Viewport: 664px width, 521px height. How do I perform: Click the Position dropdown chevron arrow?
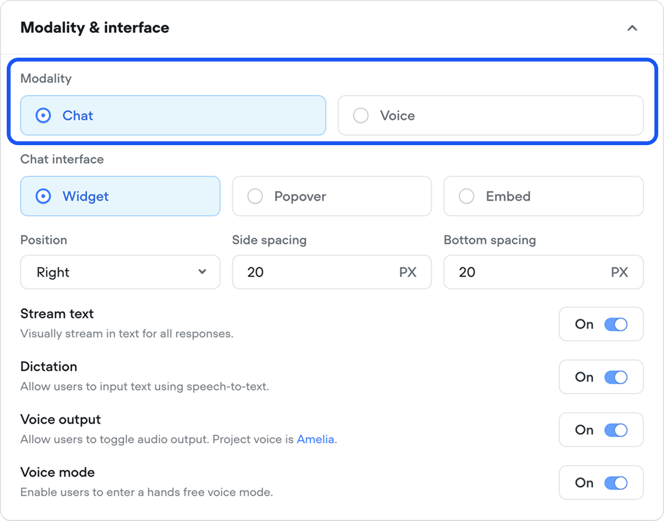202,272
